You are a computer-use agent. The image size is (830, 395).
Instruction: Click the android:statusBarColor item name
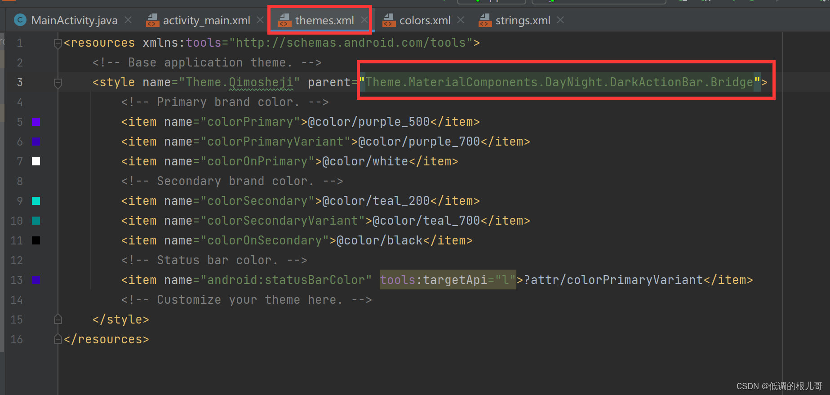tap(286, 280)
